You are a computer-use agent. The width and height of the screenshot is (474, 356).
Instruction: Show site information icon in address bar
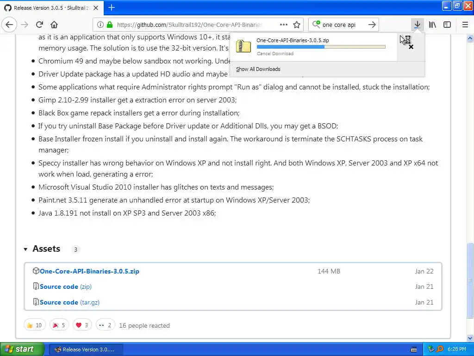[100, 25]
